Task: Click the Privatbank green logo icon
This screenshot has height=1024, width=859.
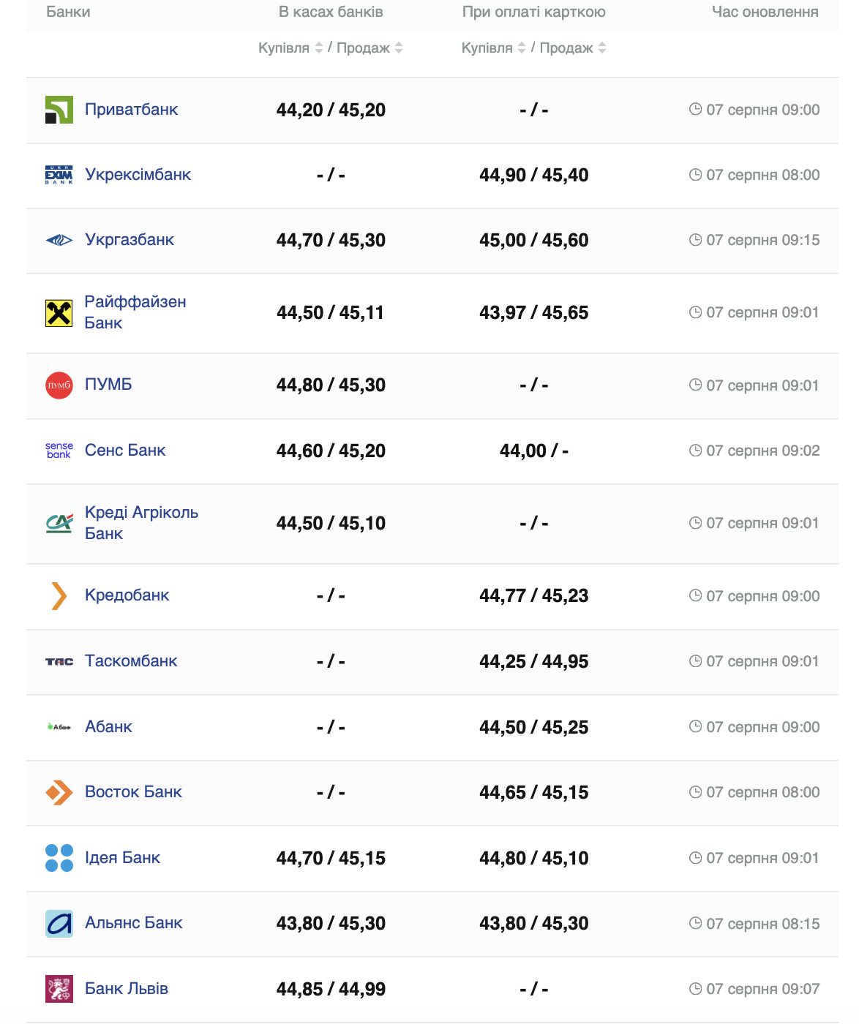Action: [59, 110]
